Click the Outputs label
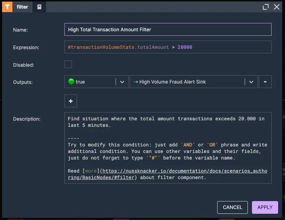The image size is (285, 220). tap(23, 82)
